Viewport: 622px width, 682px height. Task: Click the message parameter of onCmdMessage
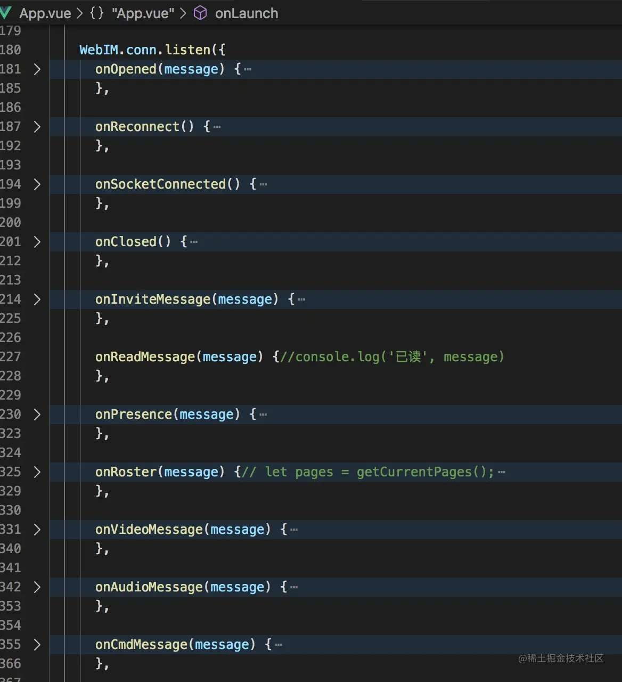222,645
